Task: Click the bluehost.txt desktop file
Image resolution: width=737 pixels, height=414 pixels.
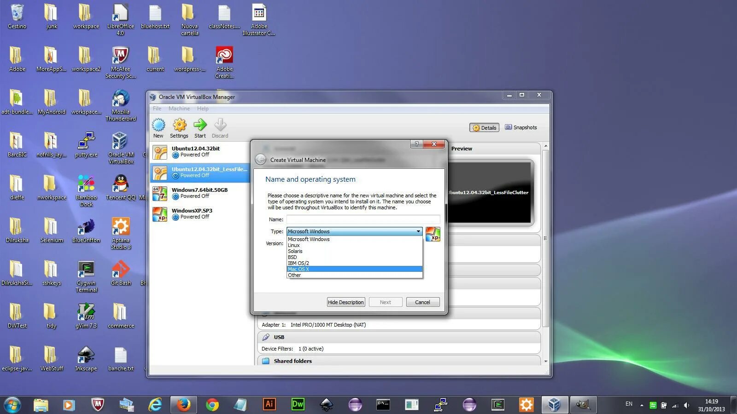Action: pos(155,17)
